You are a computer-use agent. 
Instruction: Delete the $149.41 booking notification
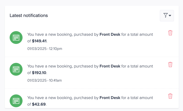pyautogui.click(x=170, y=33)
